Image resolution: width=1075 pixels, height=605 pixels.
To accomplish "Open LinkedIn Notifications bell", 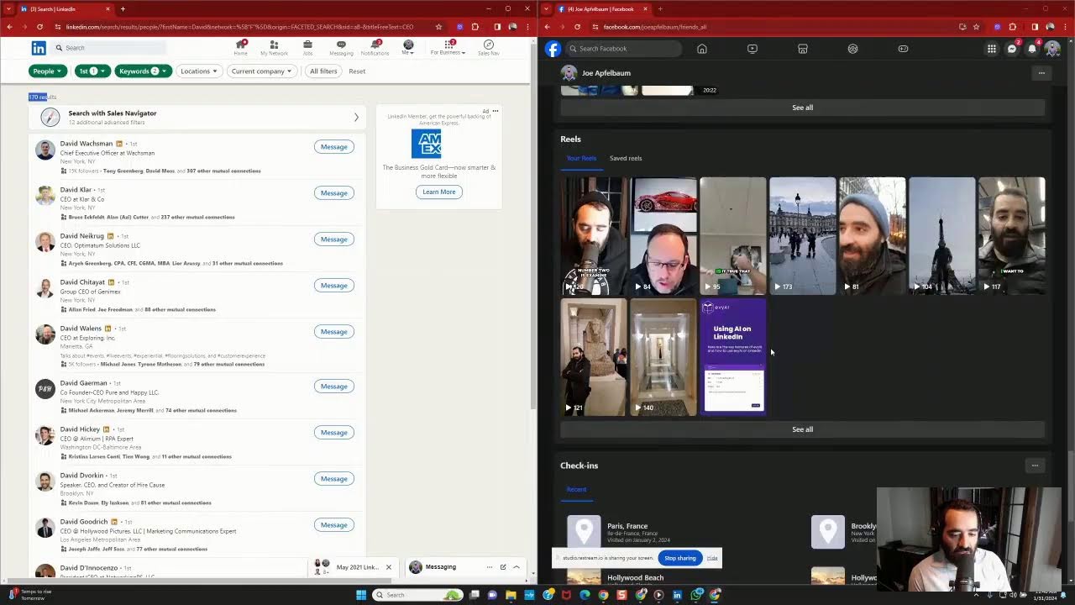I will pyautogui.click(x=375, y=47).
